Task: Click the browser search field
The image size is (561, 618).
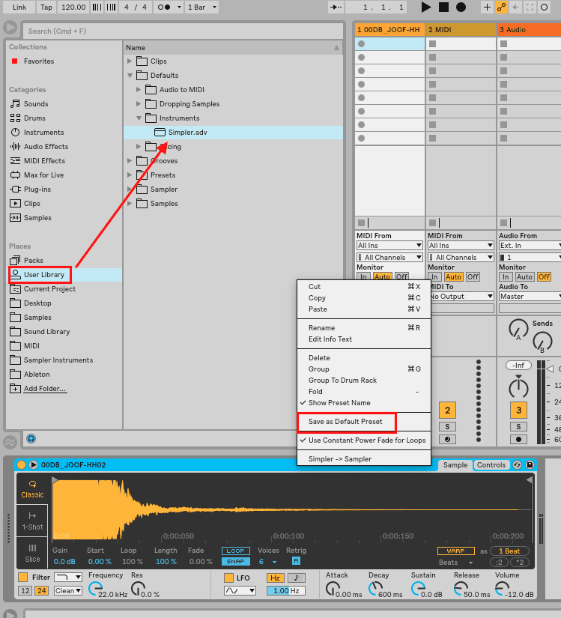Action: [180, 31]
